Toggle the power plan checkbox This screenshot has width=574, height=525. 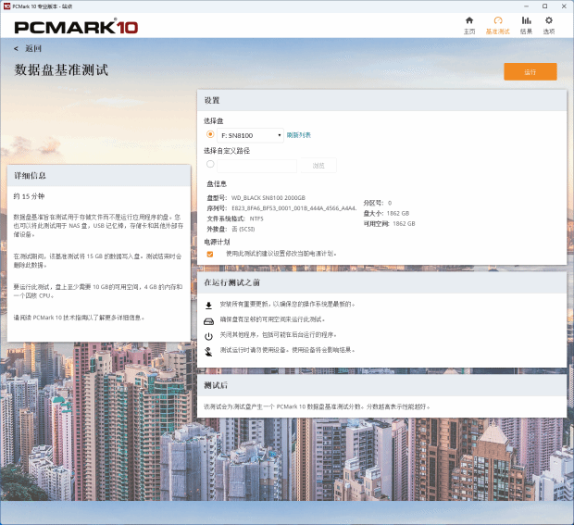tap(210, 254)
